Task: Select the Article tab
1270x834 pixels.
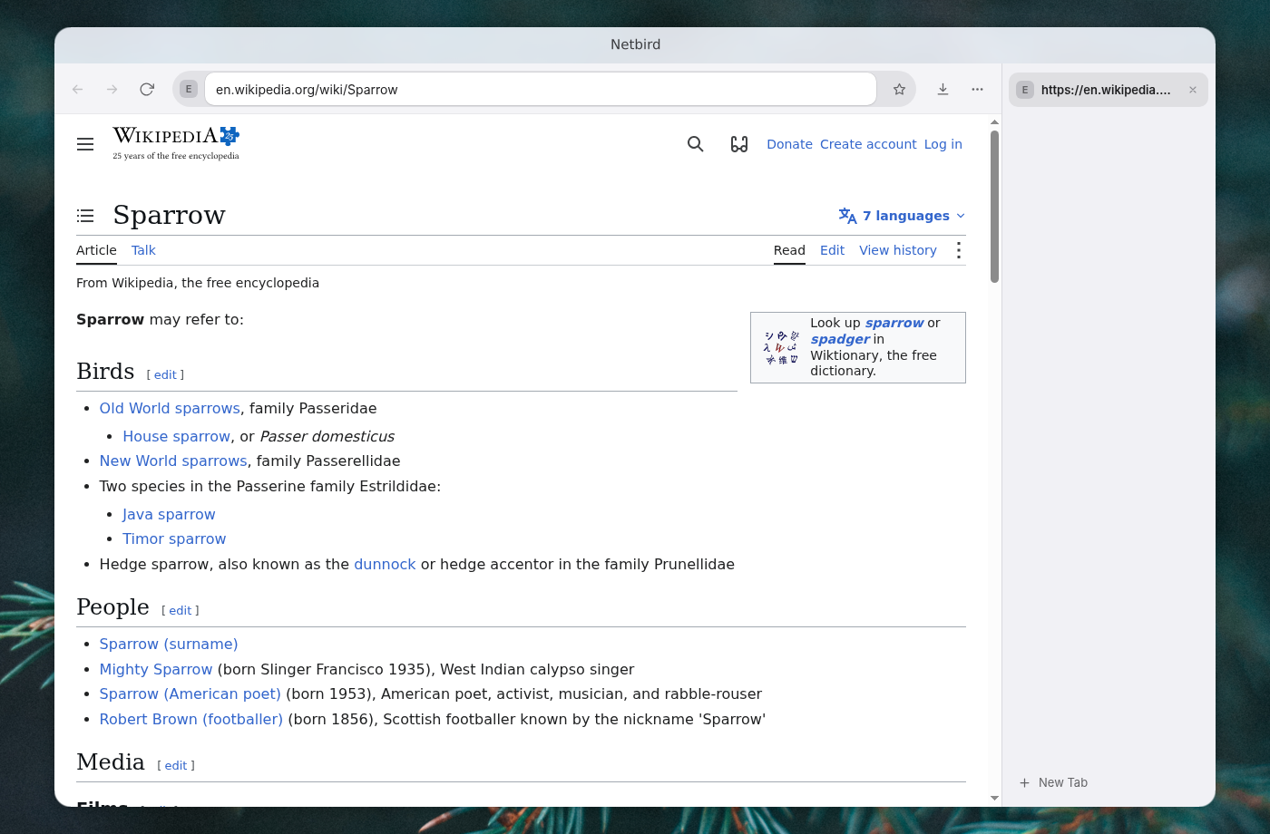Action: [96, 250]
